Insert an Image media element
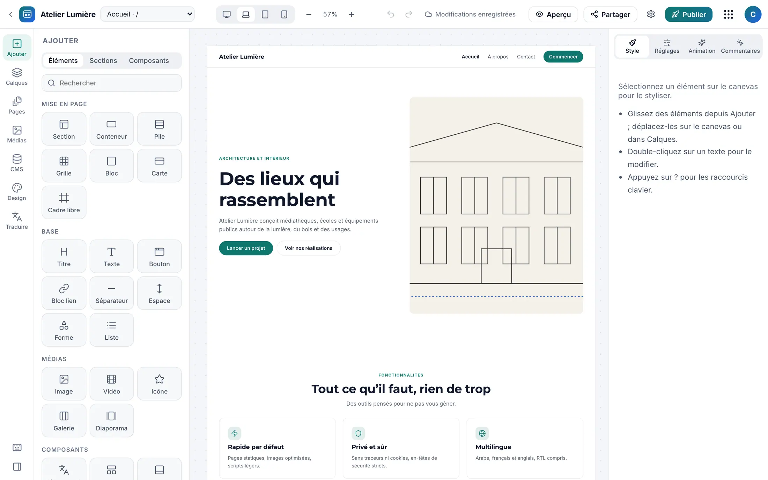Viewport: 768px width, 480px height. [x=64, y=384]
